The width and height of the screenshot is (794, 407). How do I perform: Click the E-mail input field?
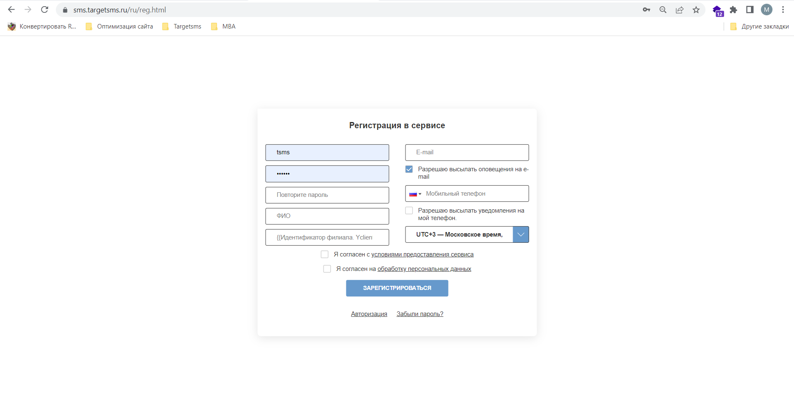click(467, 153)
